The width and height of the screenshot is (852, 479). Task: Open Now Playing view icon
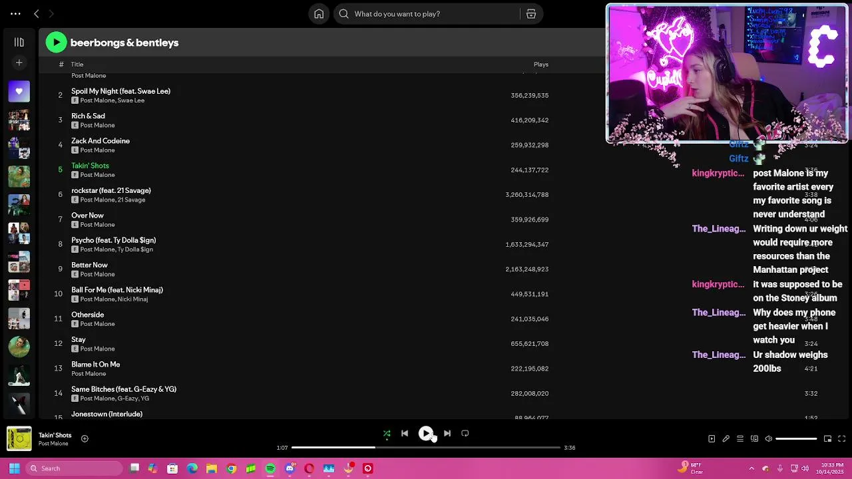[x=712, y=438]
